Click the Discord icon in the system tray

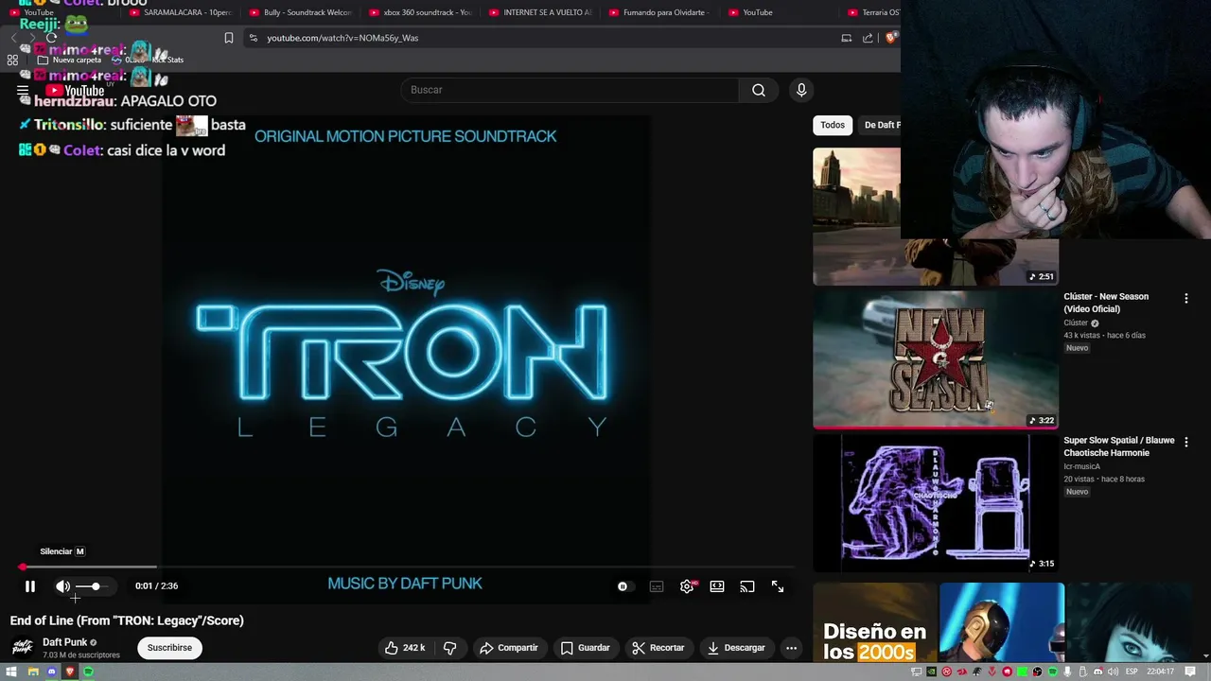[x=1098, y=672]
